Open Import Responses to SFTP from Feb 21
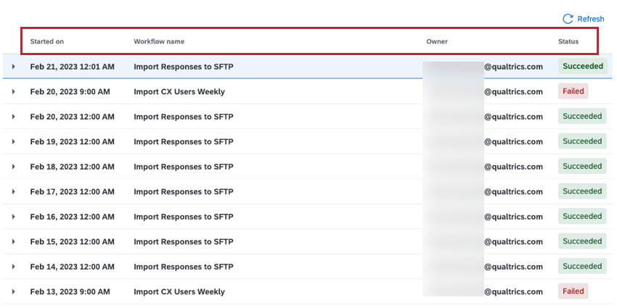 [184, 67]
